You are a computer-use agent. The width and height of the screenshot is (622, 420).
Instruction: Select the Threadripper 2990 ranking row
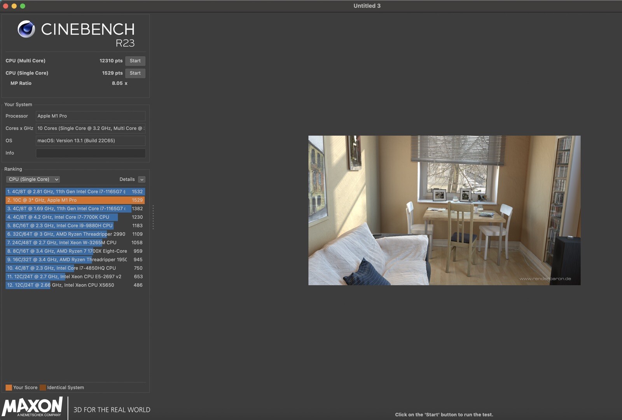75,234
